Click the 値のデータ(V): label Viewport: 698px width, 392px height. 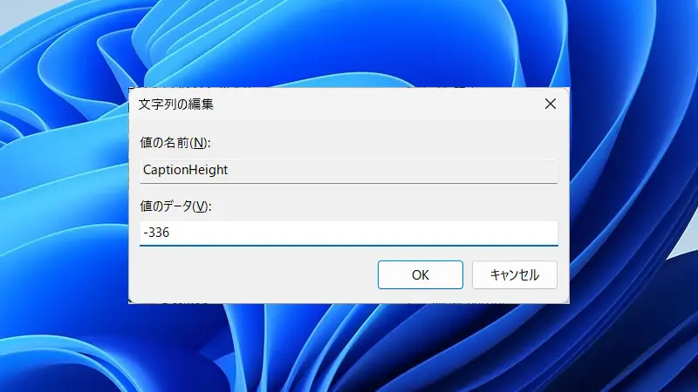pyautogui.click(x=175, y=206)
